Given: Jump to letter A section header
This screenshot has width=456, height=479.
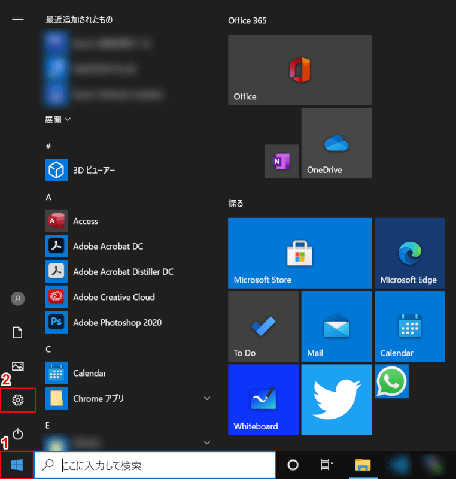Looking at the screenshot, I should [48, 196].
